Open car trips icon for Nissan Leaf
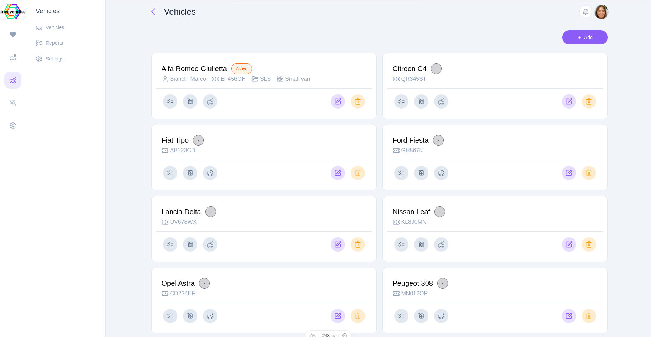651x337 pixels. pyautogui.click(x=441, y=244)
